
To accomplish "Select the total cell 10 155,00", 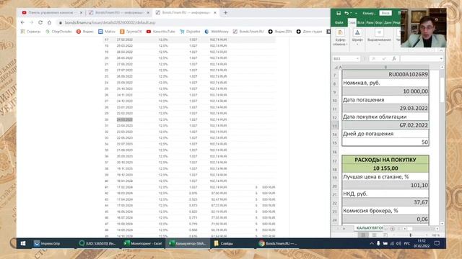I will 385,168.
